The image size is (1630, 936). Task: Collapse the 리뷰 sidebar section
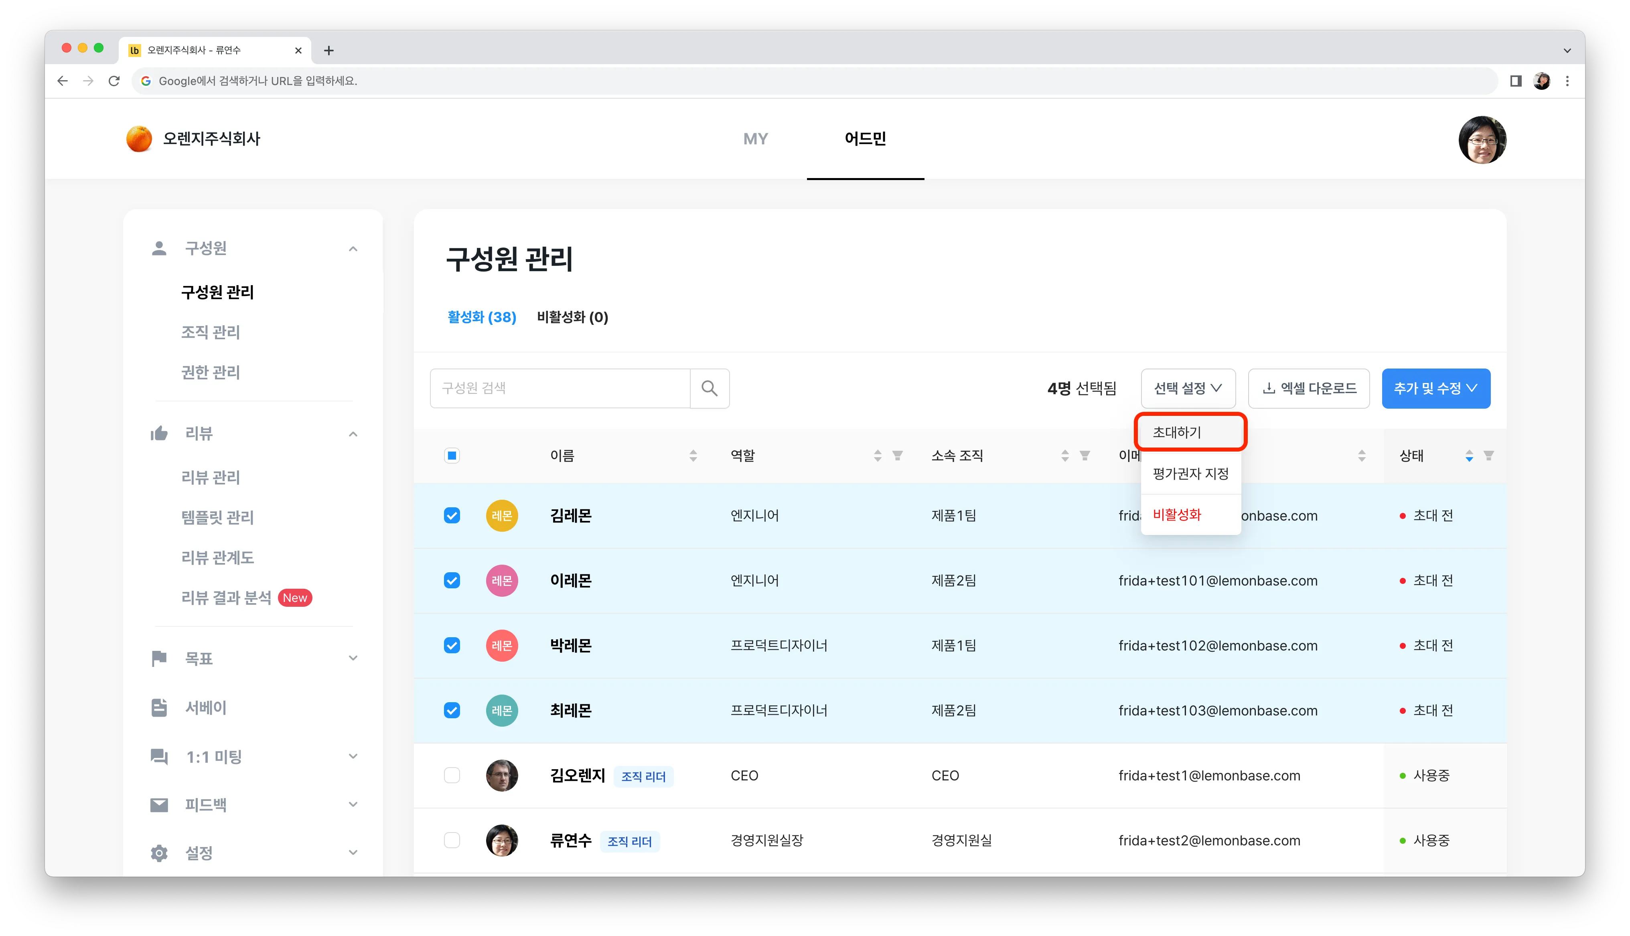point(353,434)
